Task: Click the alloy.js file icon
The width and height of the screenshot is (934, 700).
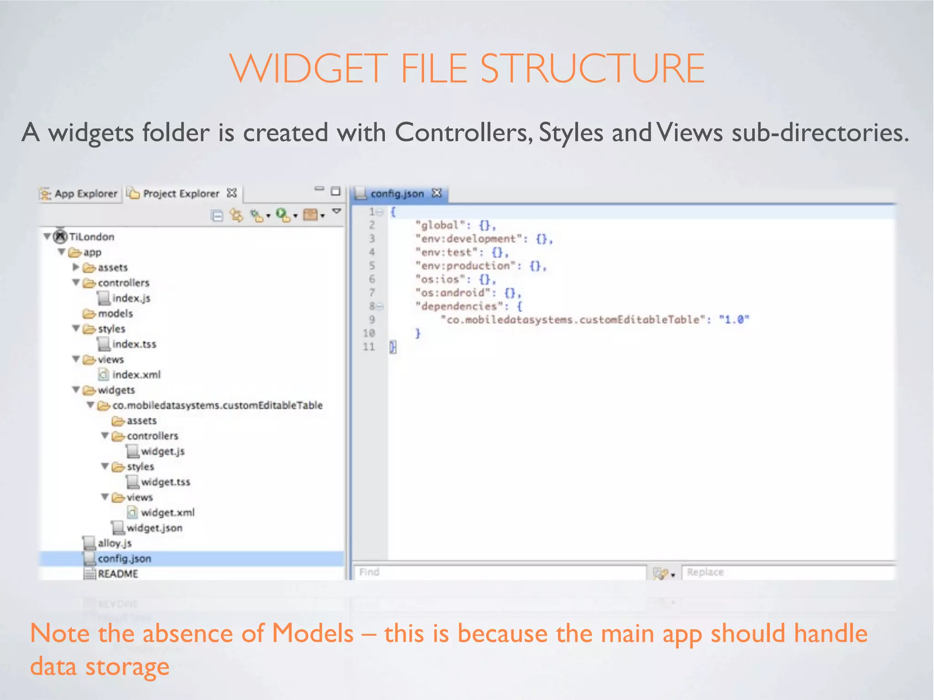Action: pos(89,543)
